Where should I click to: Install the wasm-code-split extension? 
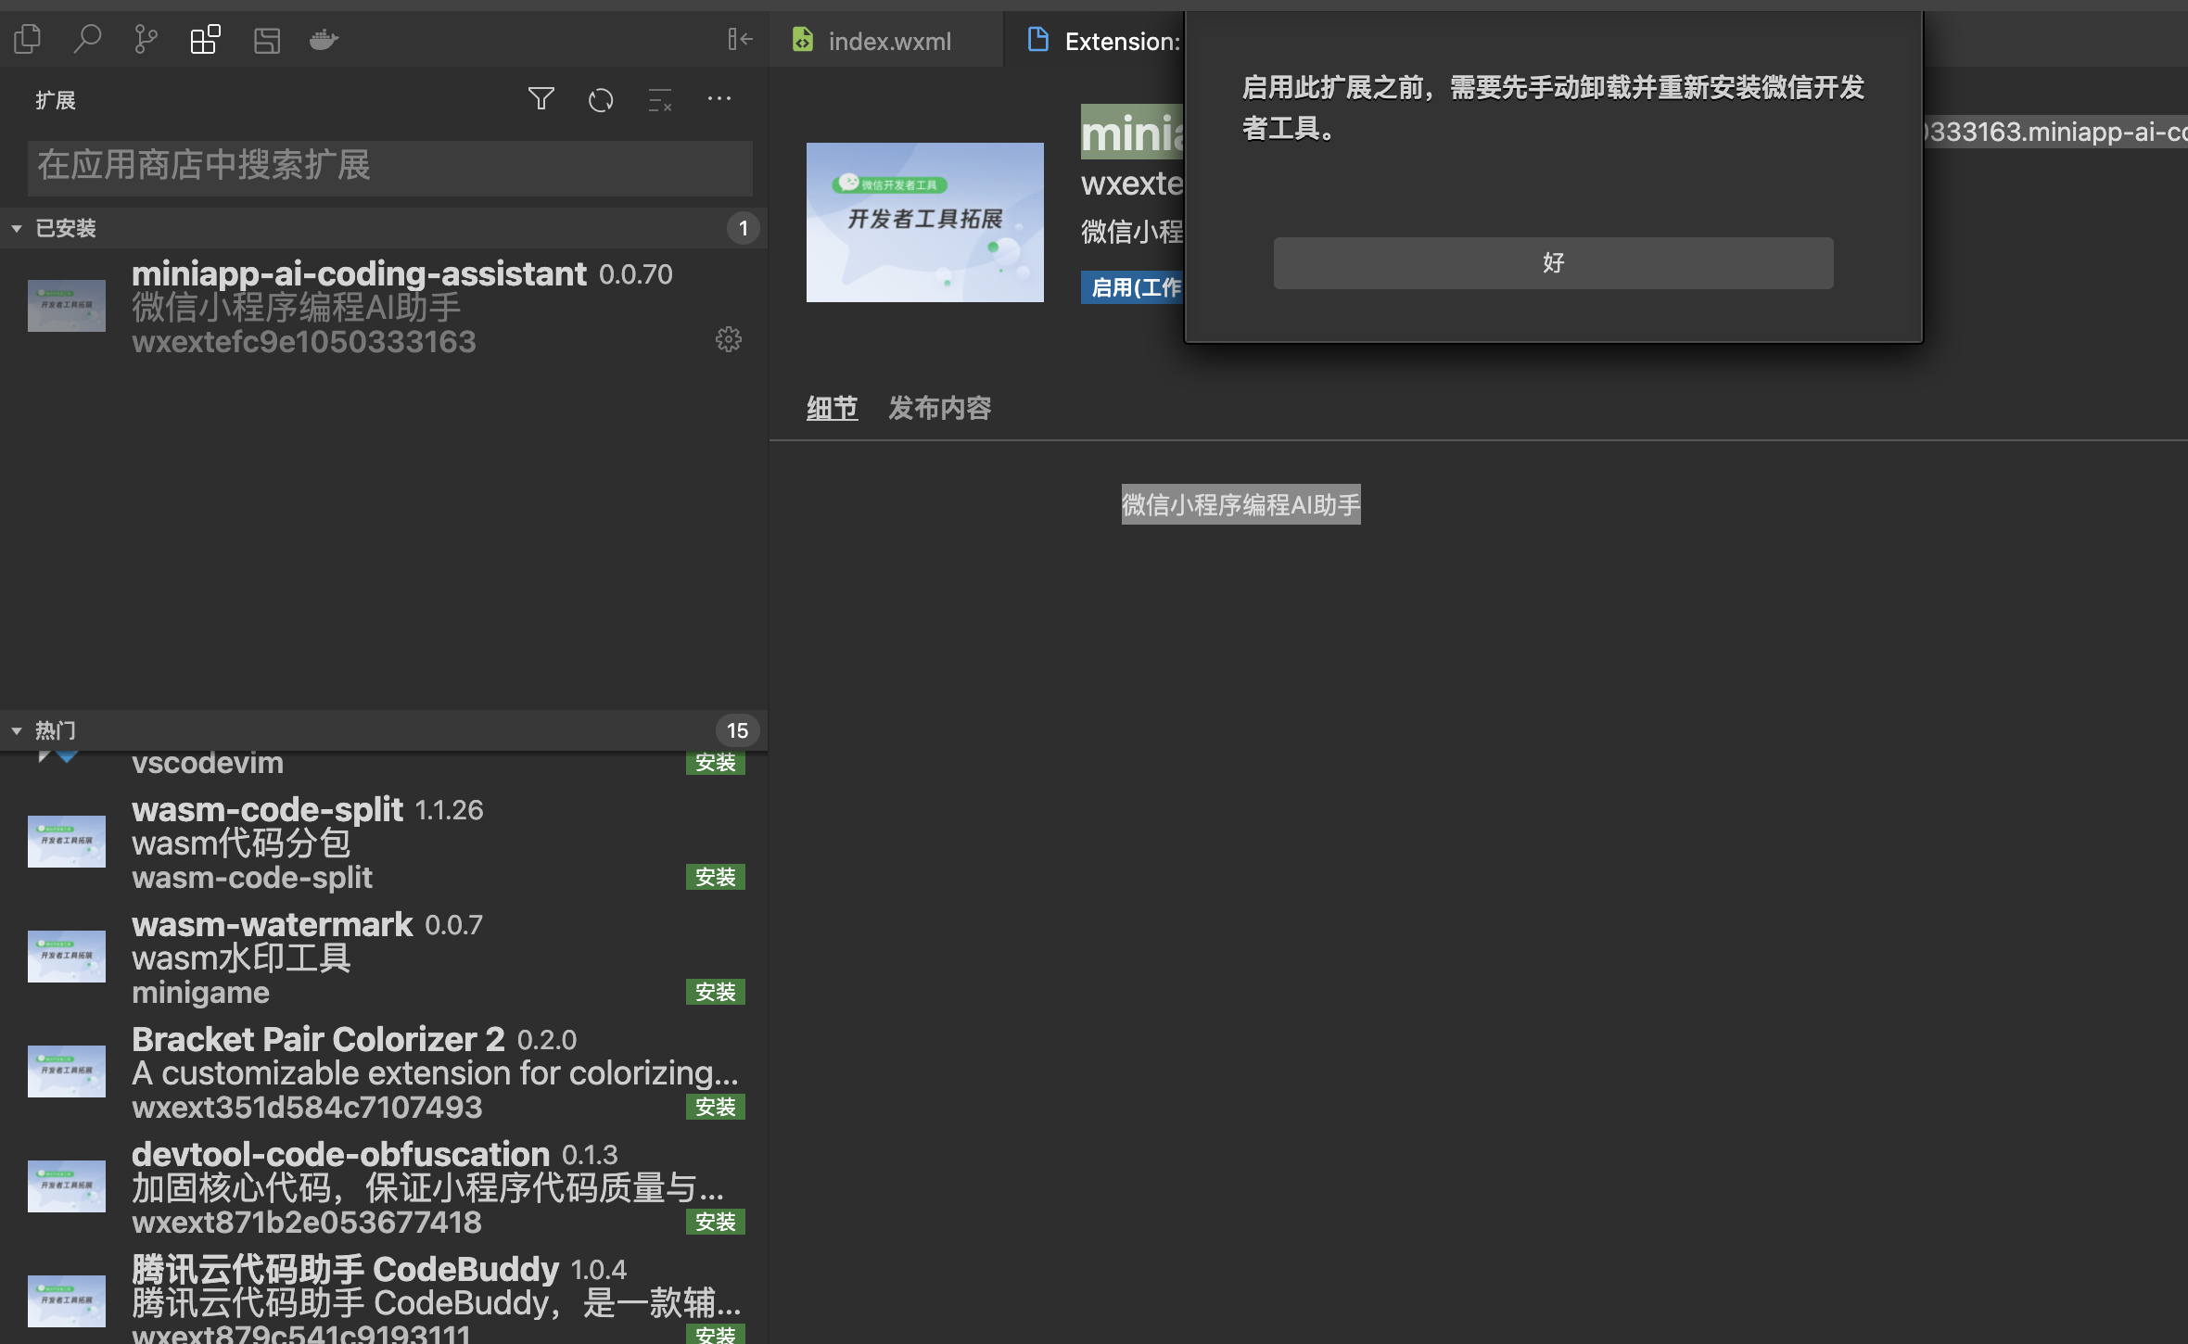(716, 877)
